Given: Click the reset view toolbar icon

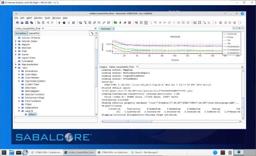Looking at the screenshot, I should (195, 23).
